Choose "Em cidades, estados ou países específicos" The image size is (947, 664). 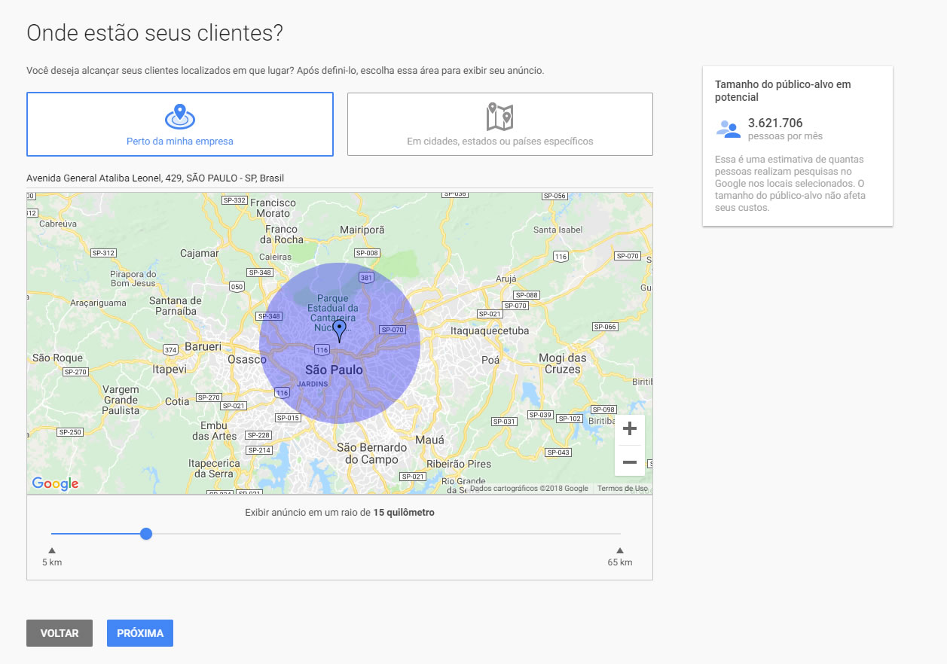tap(500, 124)
